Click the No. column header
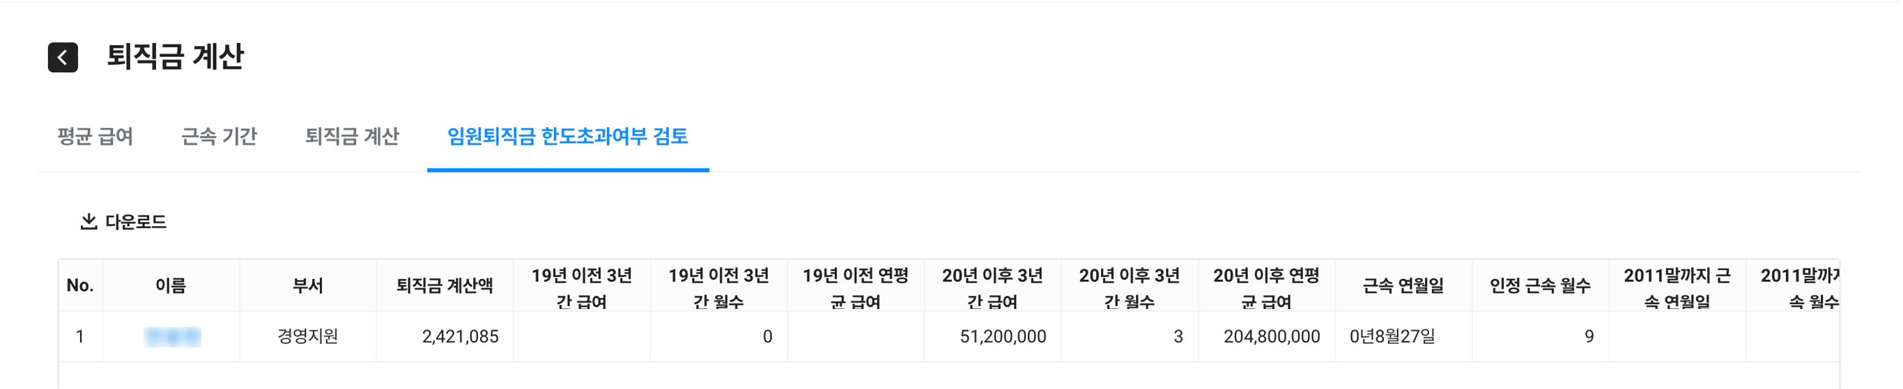This screenshot has height=389, width=1903. pos(79,285)
